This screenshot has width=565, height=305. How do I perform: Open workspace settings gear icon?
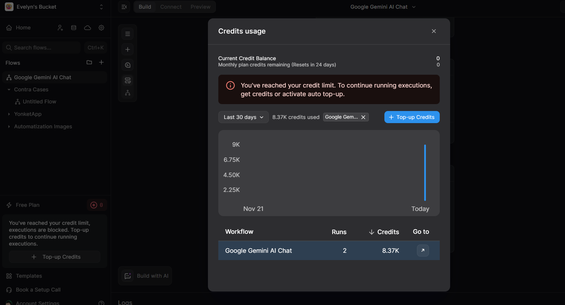point(101,28)
